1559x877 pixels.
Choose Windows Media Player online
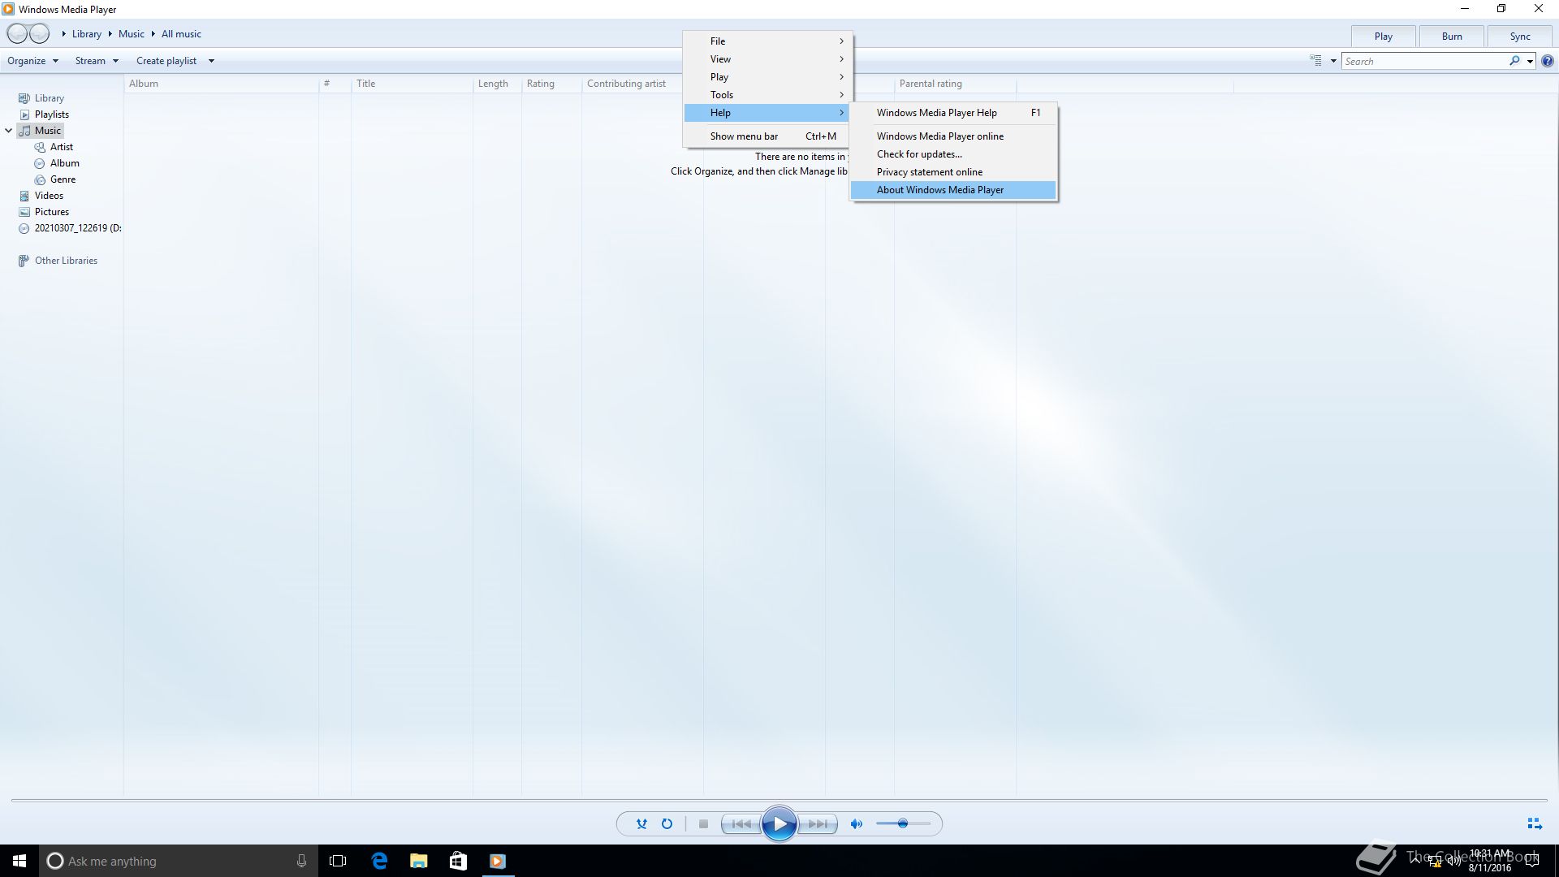pos(953,136)
